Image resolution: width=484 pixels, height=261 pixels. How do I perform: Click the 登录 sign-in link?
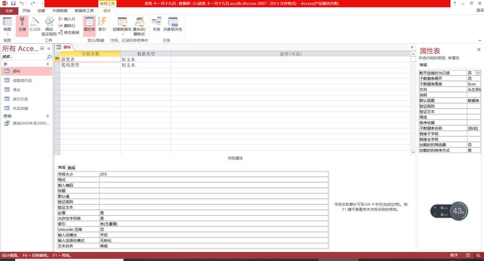[480, 10]
